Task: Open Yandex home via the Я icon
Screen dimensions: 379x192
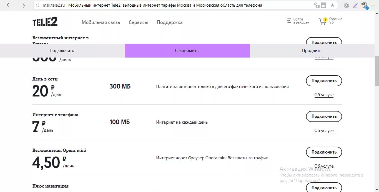Action: tap(24, 5)
